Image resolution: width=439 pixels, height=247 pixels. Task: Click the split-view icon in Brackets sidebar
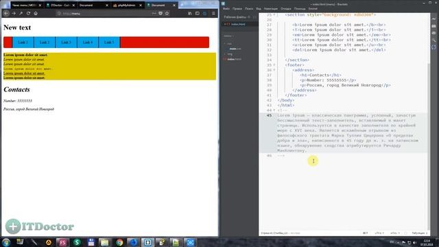coord(254,17)
